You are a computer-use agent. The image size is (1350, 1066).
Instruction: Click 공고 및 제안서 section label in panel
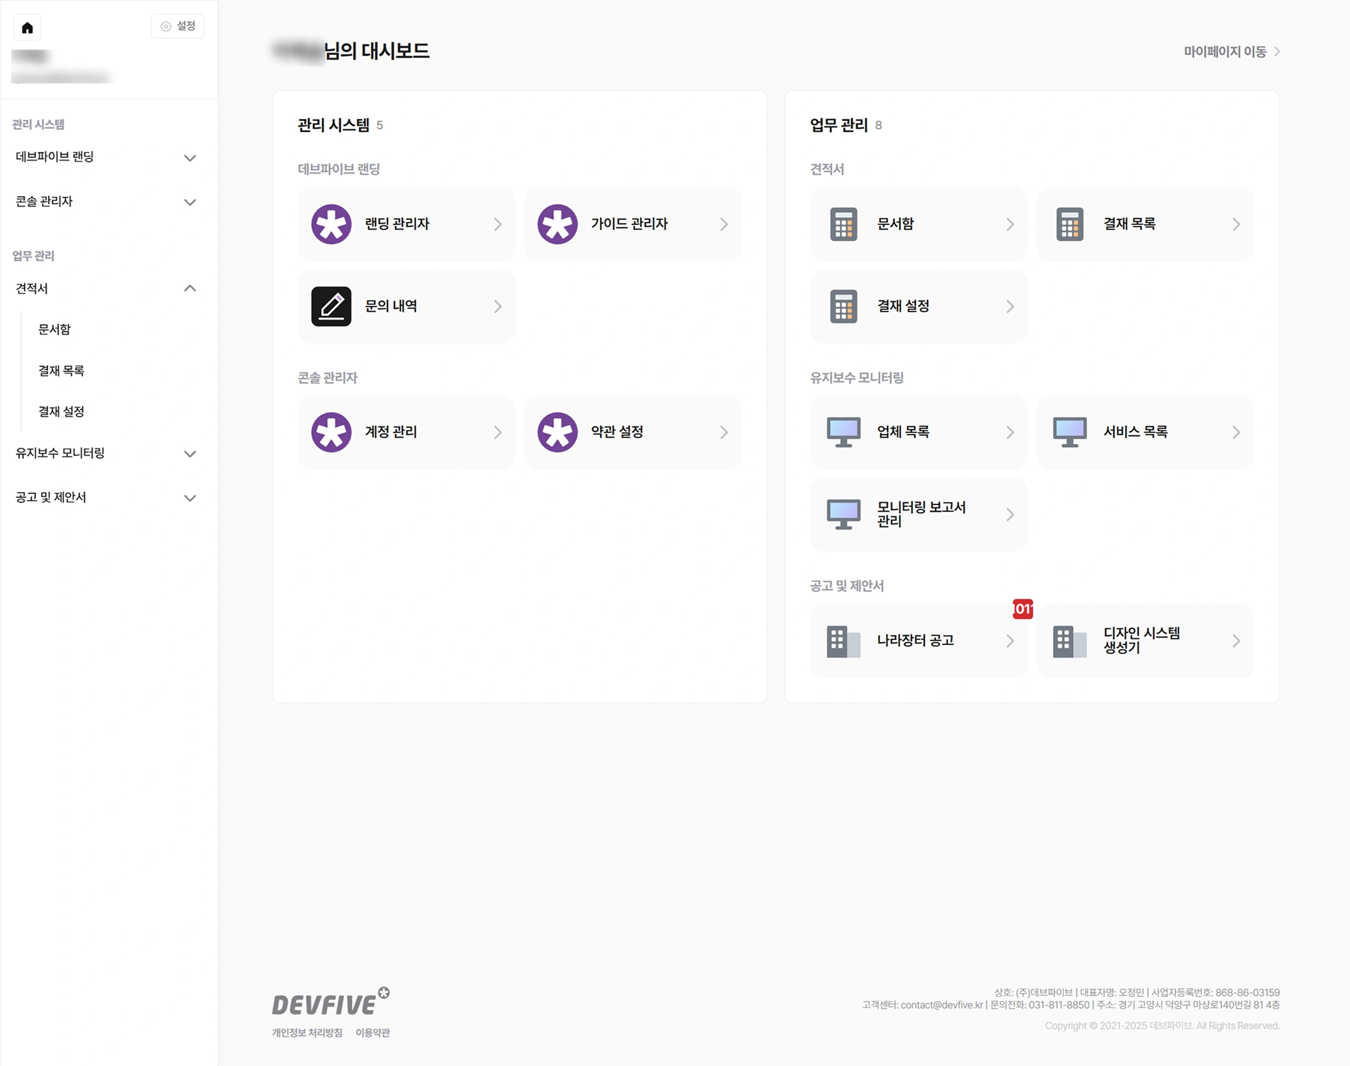coord(847,586)
